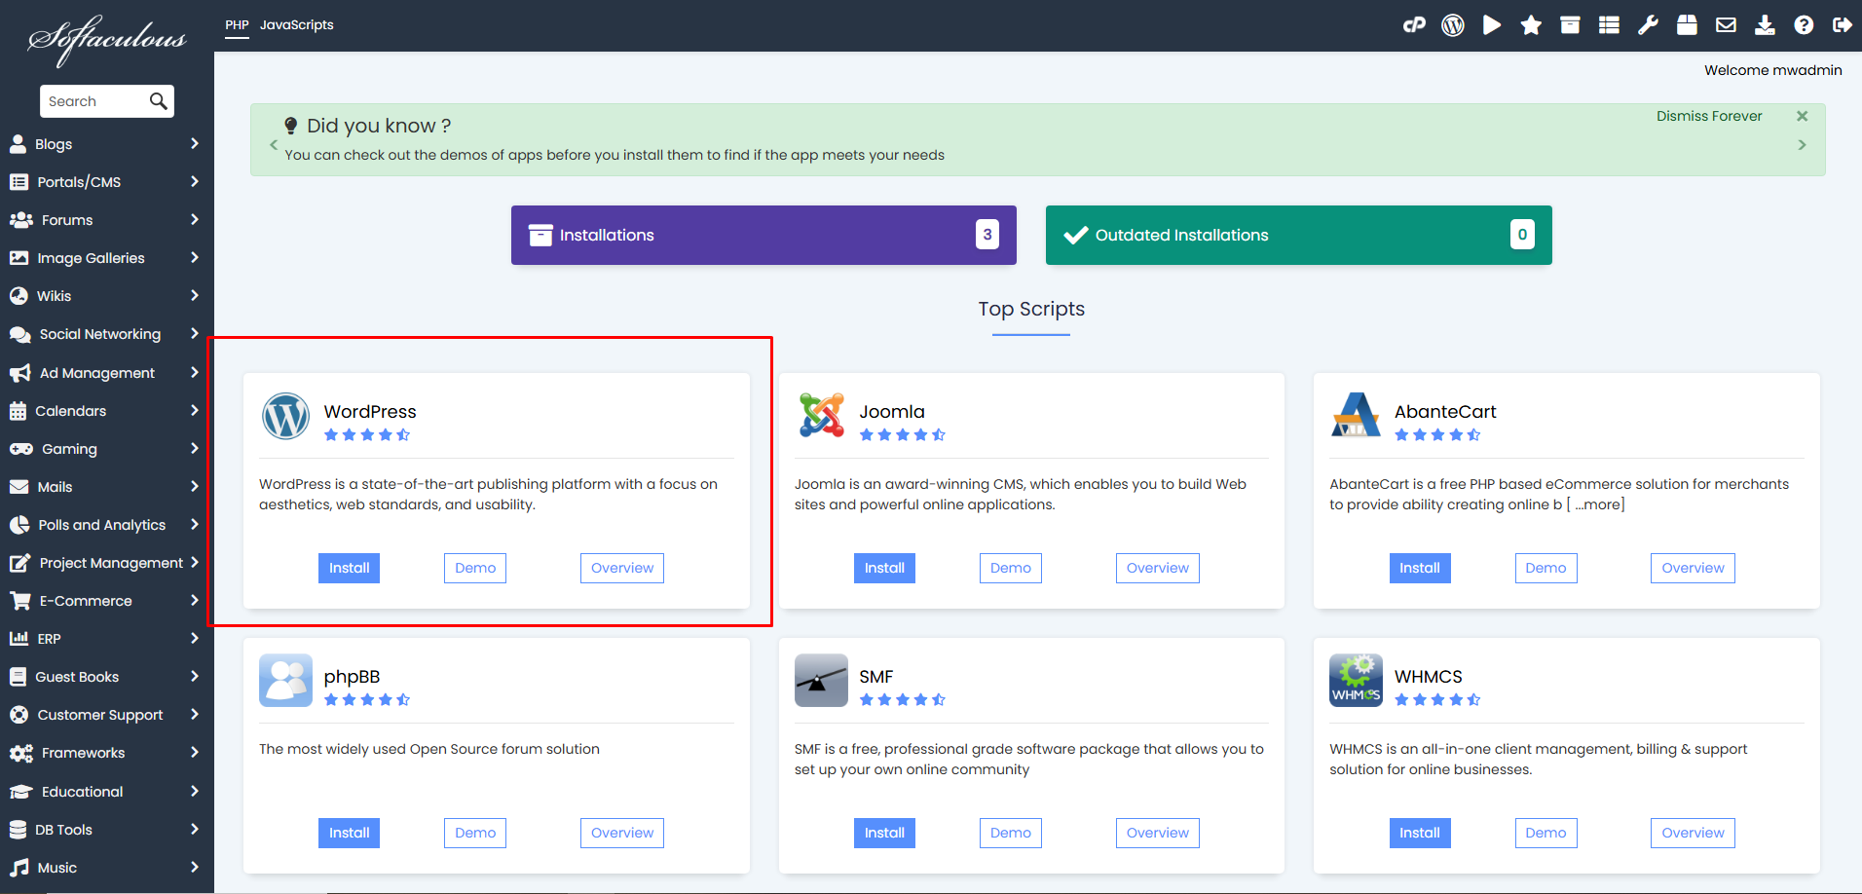Viewport: 1862px width, 894px height.
Task: Open the Installations panel button
Action: pyautogui.click(x=763, y=235)
